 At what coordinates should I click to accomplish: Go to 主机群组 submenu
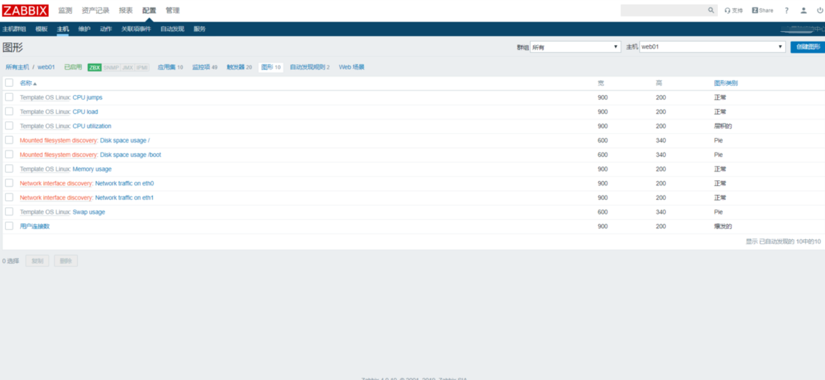14,29
